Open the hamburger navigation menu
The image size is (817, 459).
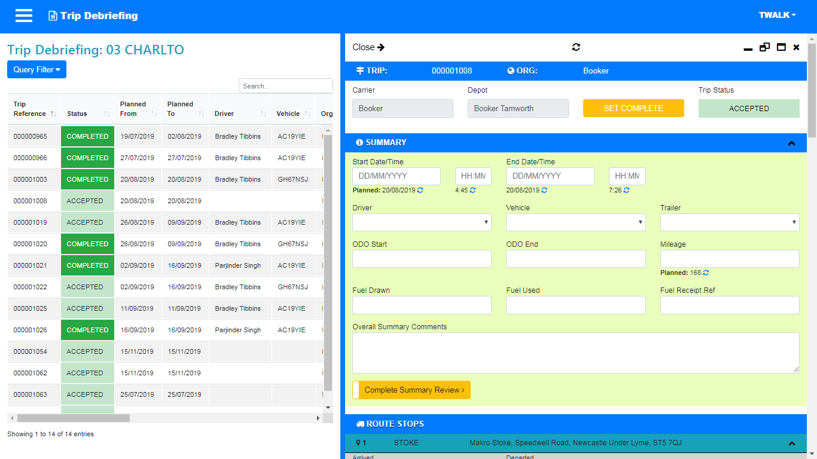24,16
